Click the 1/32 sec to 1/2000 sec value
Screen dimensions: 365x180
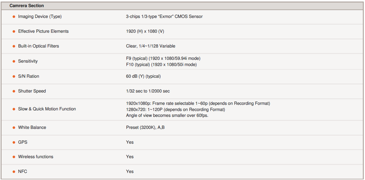tap(148, 91)
